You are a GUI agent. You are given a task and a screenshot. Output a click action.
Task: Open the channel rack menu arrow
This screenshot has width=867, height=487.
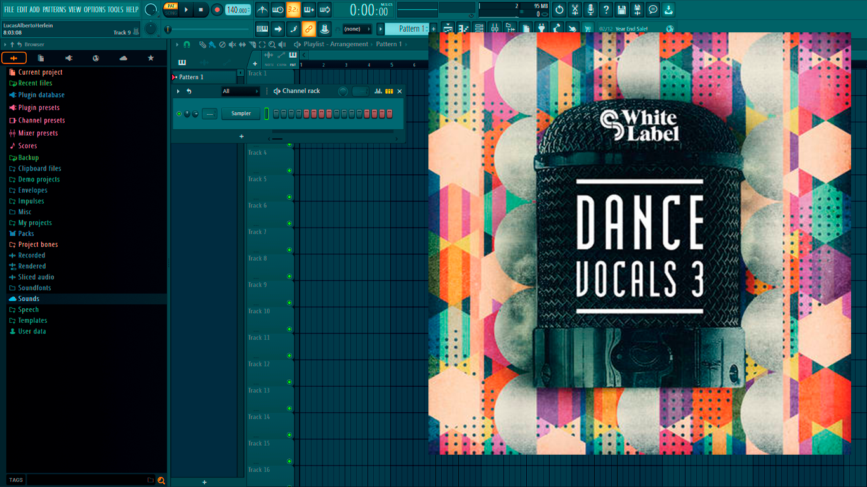[x=178, y=91]
